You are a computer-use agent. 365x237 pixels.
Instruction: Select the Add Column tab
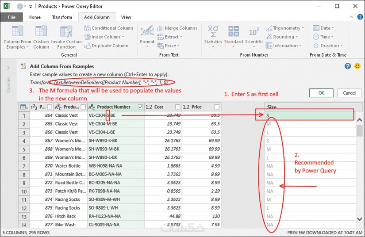[x=96, y=17]
